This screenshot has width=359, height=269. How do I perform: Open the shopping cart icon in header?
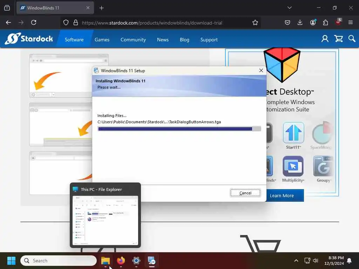click(338, 39)
